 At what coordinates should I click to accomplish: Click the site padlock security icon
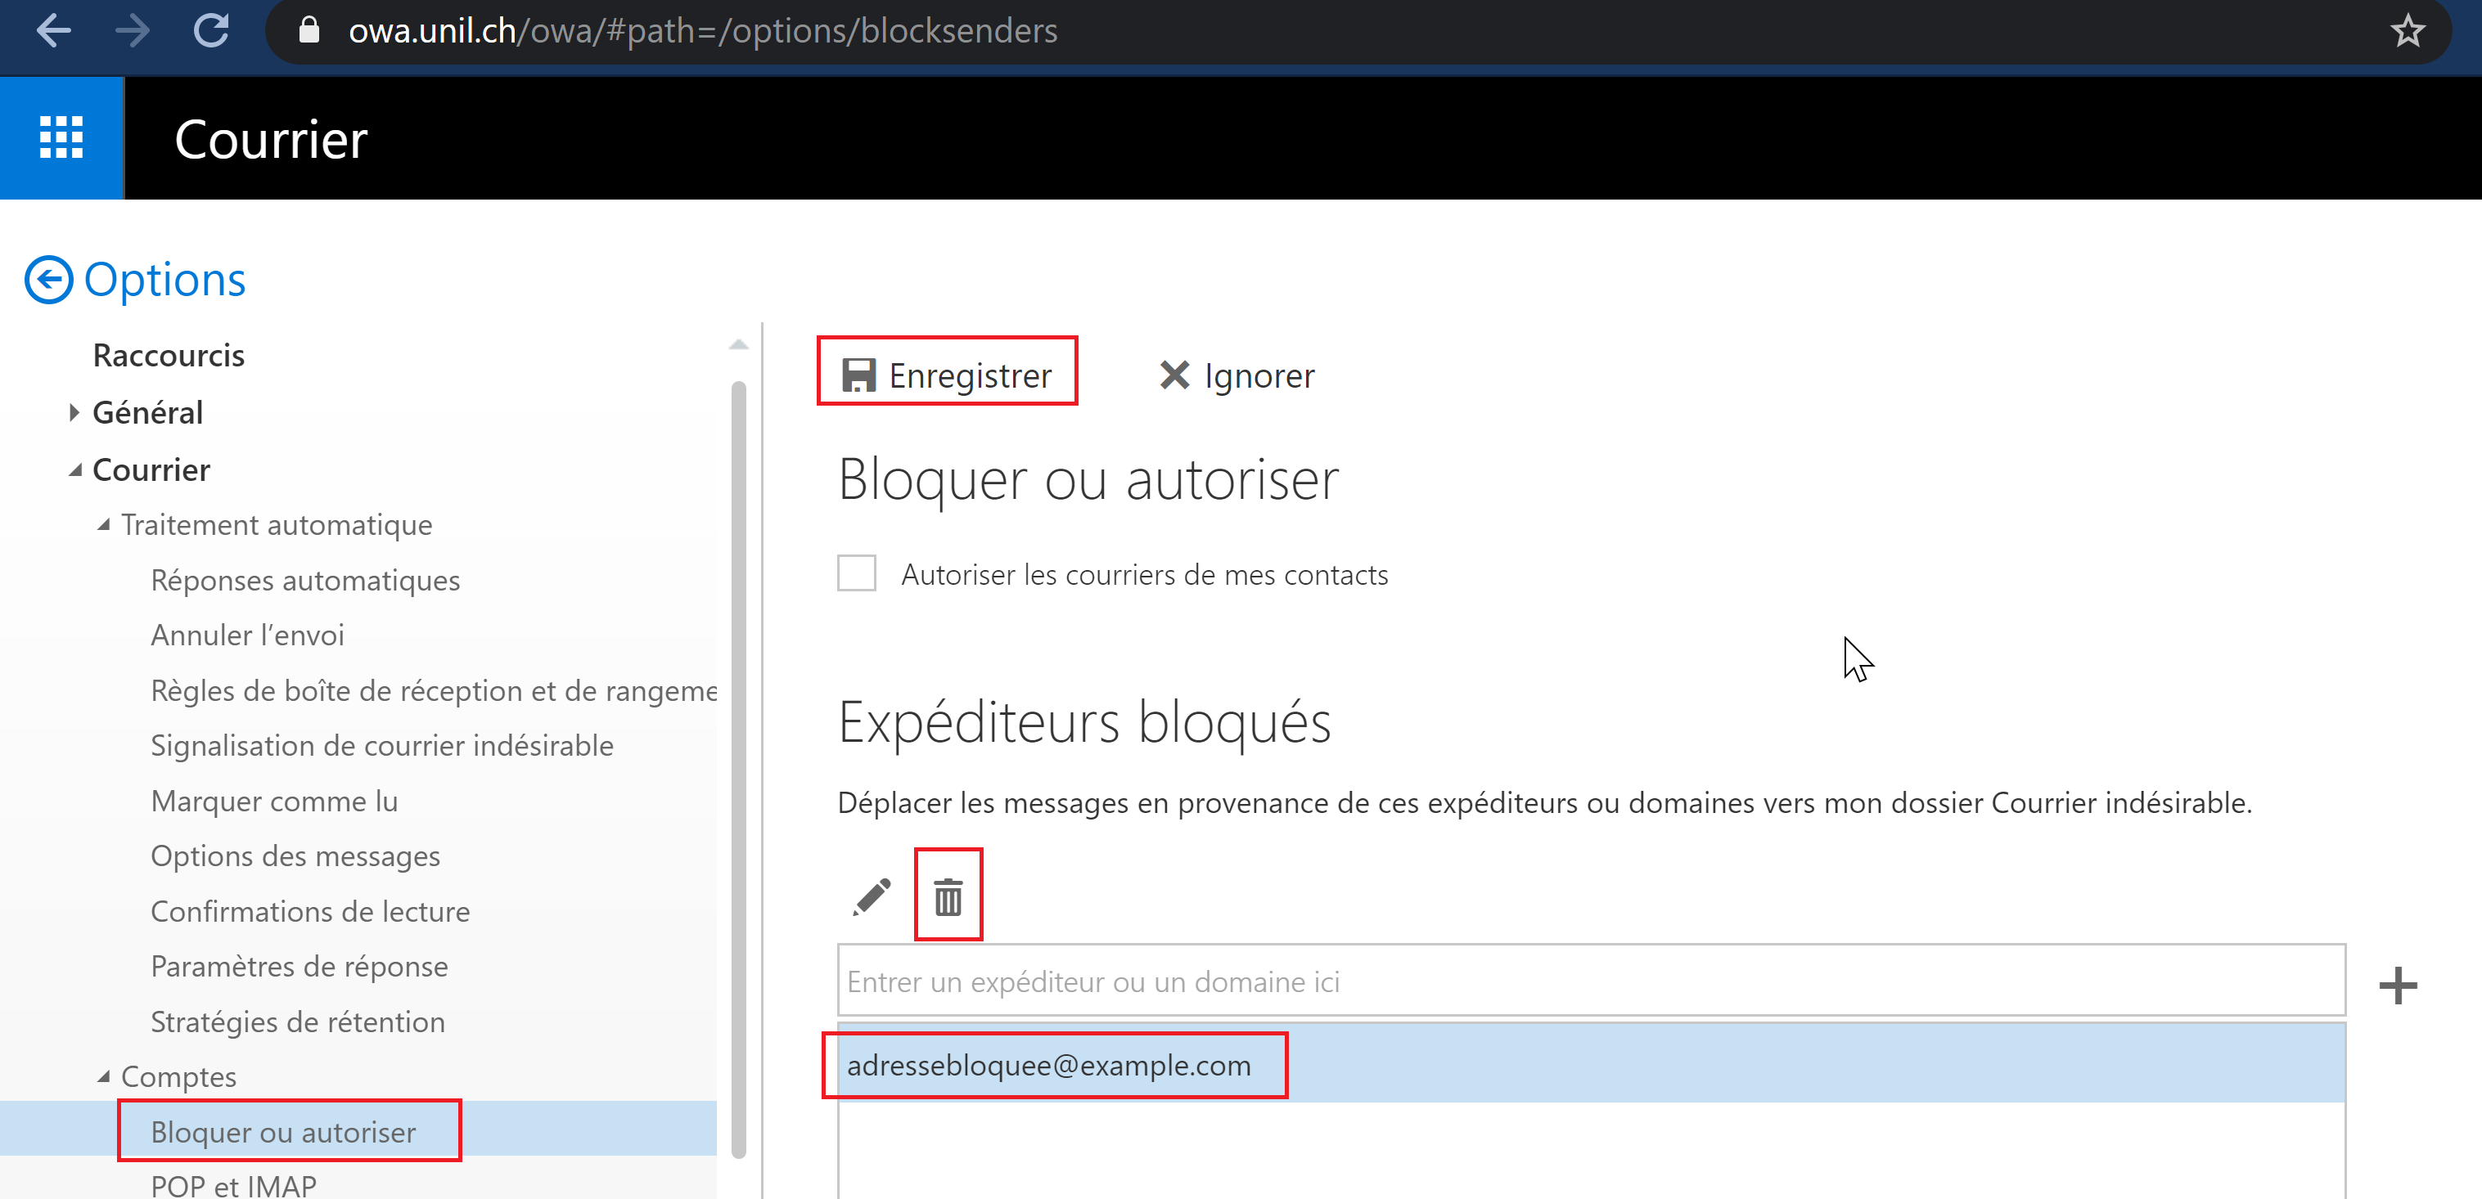309,31
